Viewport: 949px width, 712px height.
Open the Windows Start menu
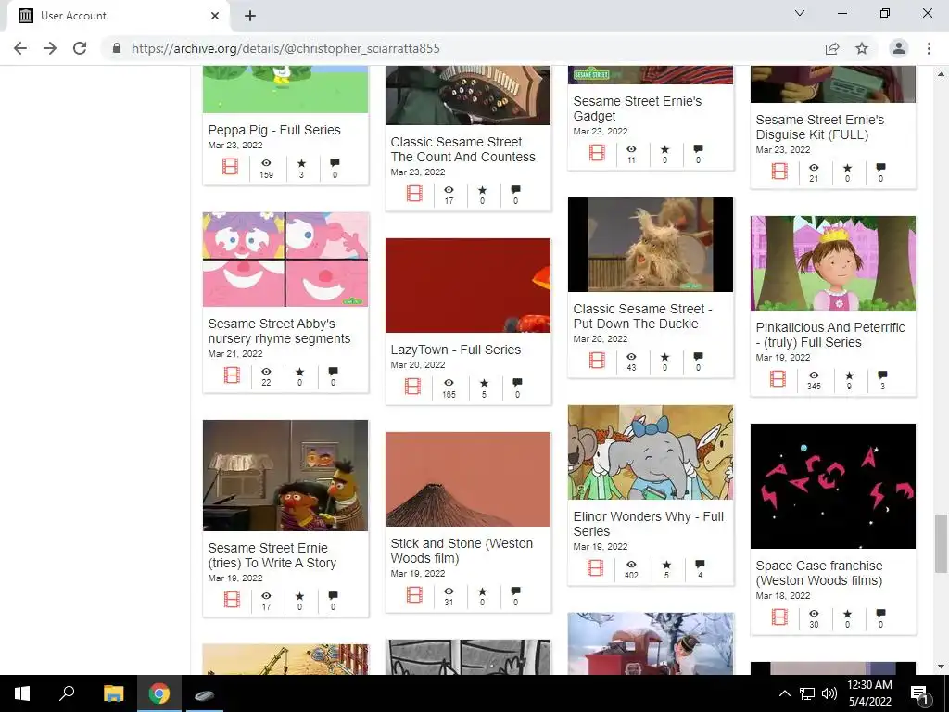pyautogui.click(x=22, y=693)
